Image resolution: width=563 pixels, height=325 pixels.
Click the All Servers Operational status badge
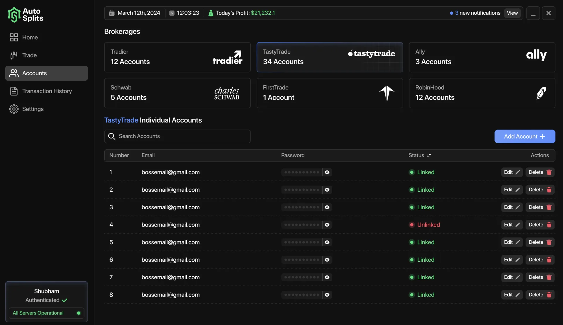[x=46, y=313]
